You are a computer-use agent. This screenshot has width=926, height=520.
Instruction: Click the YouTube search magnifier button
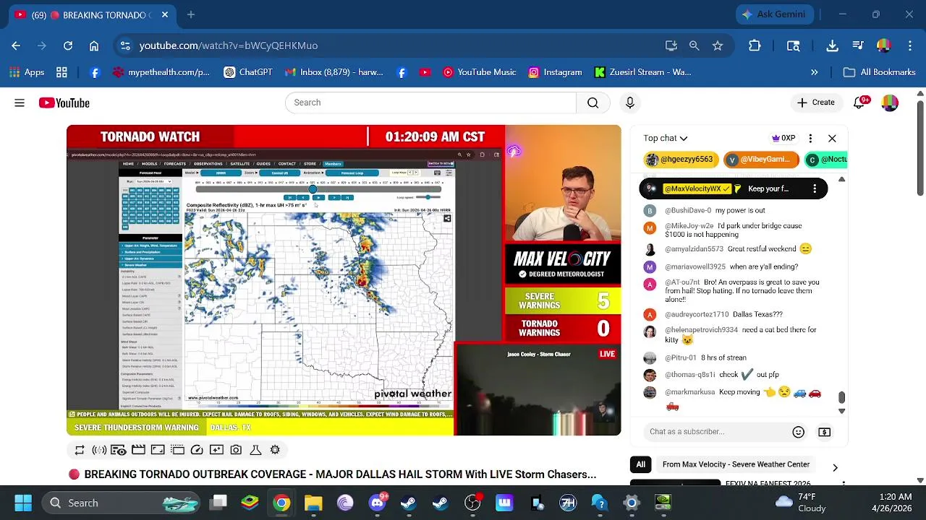click(x=592, y=103)
